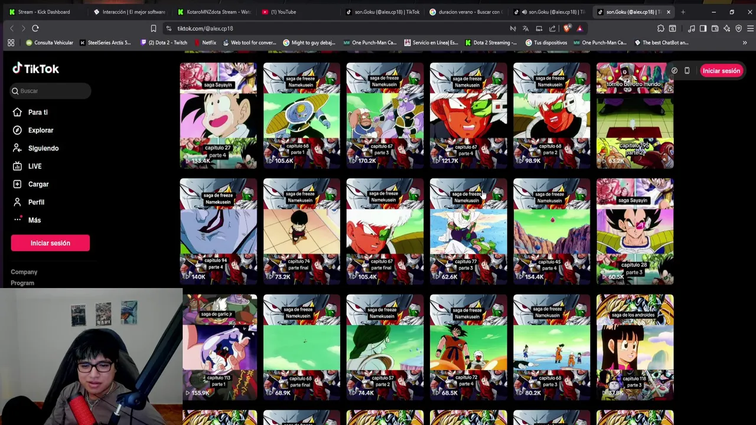The height and width of the screenshot is (425, 756).
Task: Reload the page with refresh icon
Action: click(x=35, y=28)
